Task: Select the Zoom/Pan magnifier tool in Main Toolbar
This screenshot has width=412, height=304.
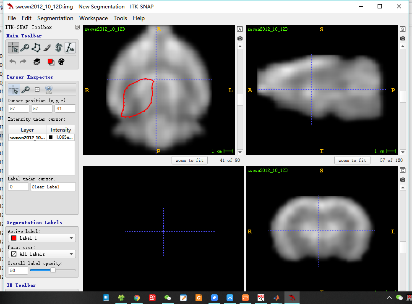Action: pos(25,48)
